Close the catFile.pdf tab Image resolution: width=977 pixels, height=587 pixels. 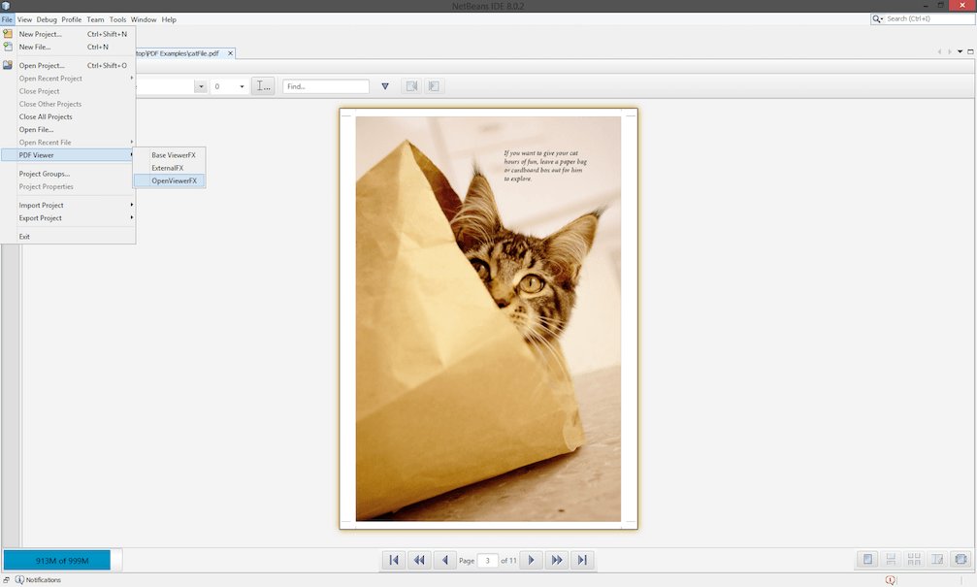click(x=230, y=53)
